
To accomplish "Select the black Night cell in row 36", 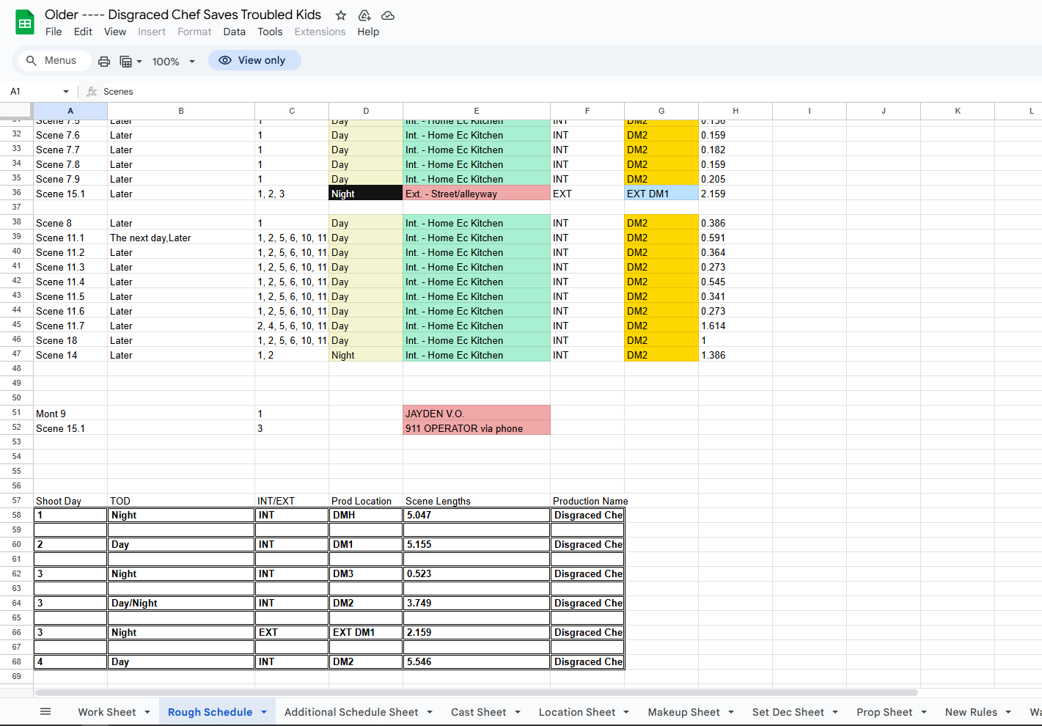I will (x=365, y=194).
